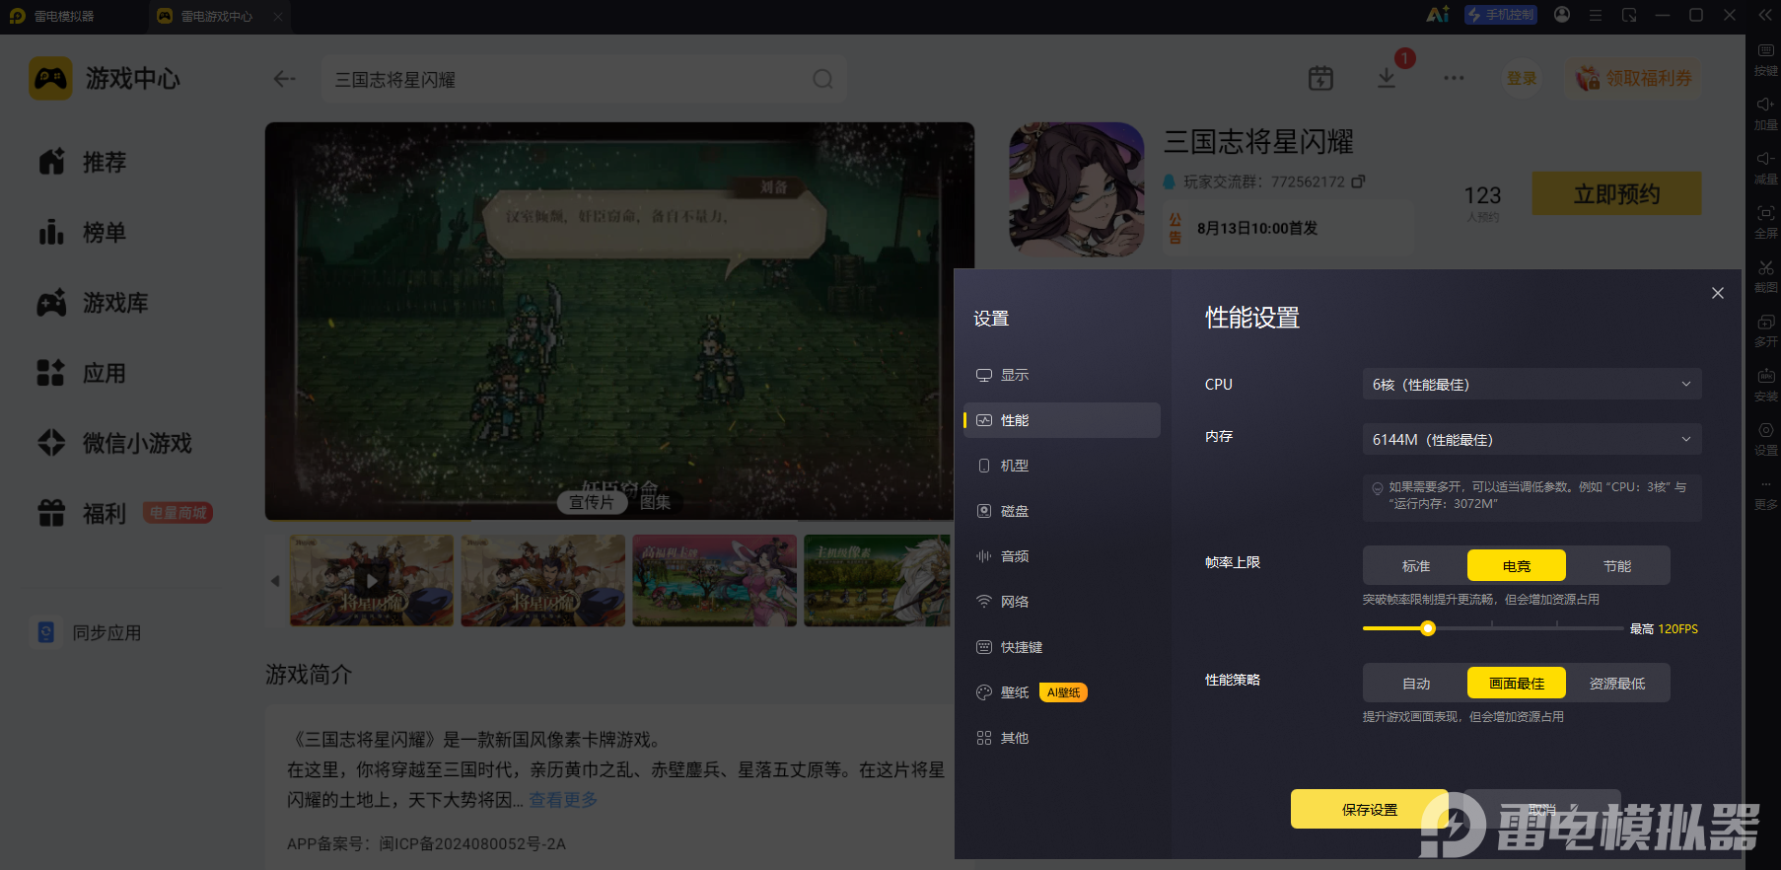Screen dimensions: 1781x870
Task: Set performance strategy to 画面最佳
Action: click(x=1517, y=684)
